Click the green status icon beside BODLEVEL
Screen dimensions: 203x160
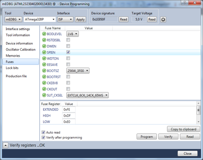tap(44, 34)
